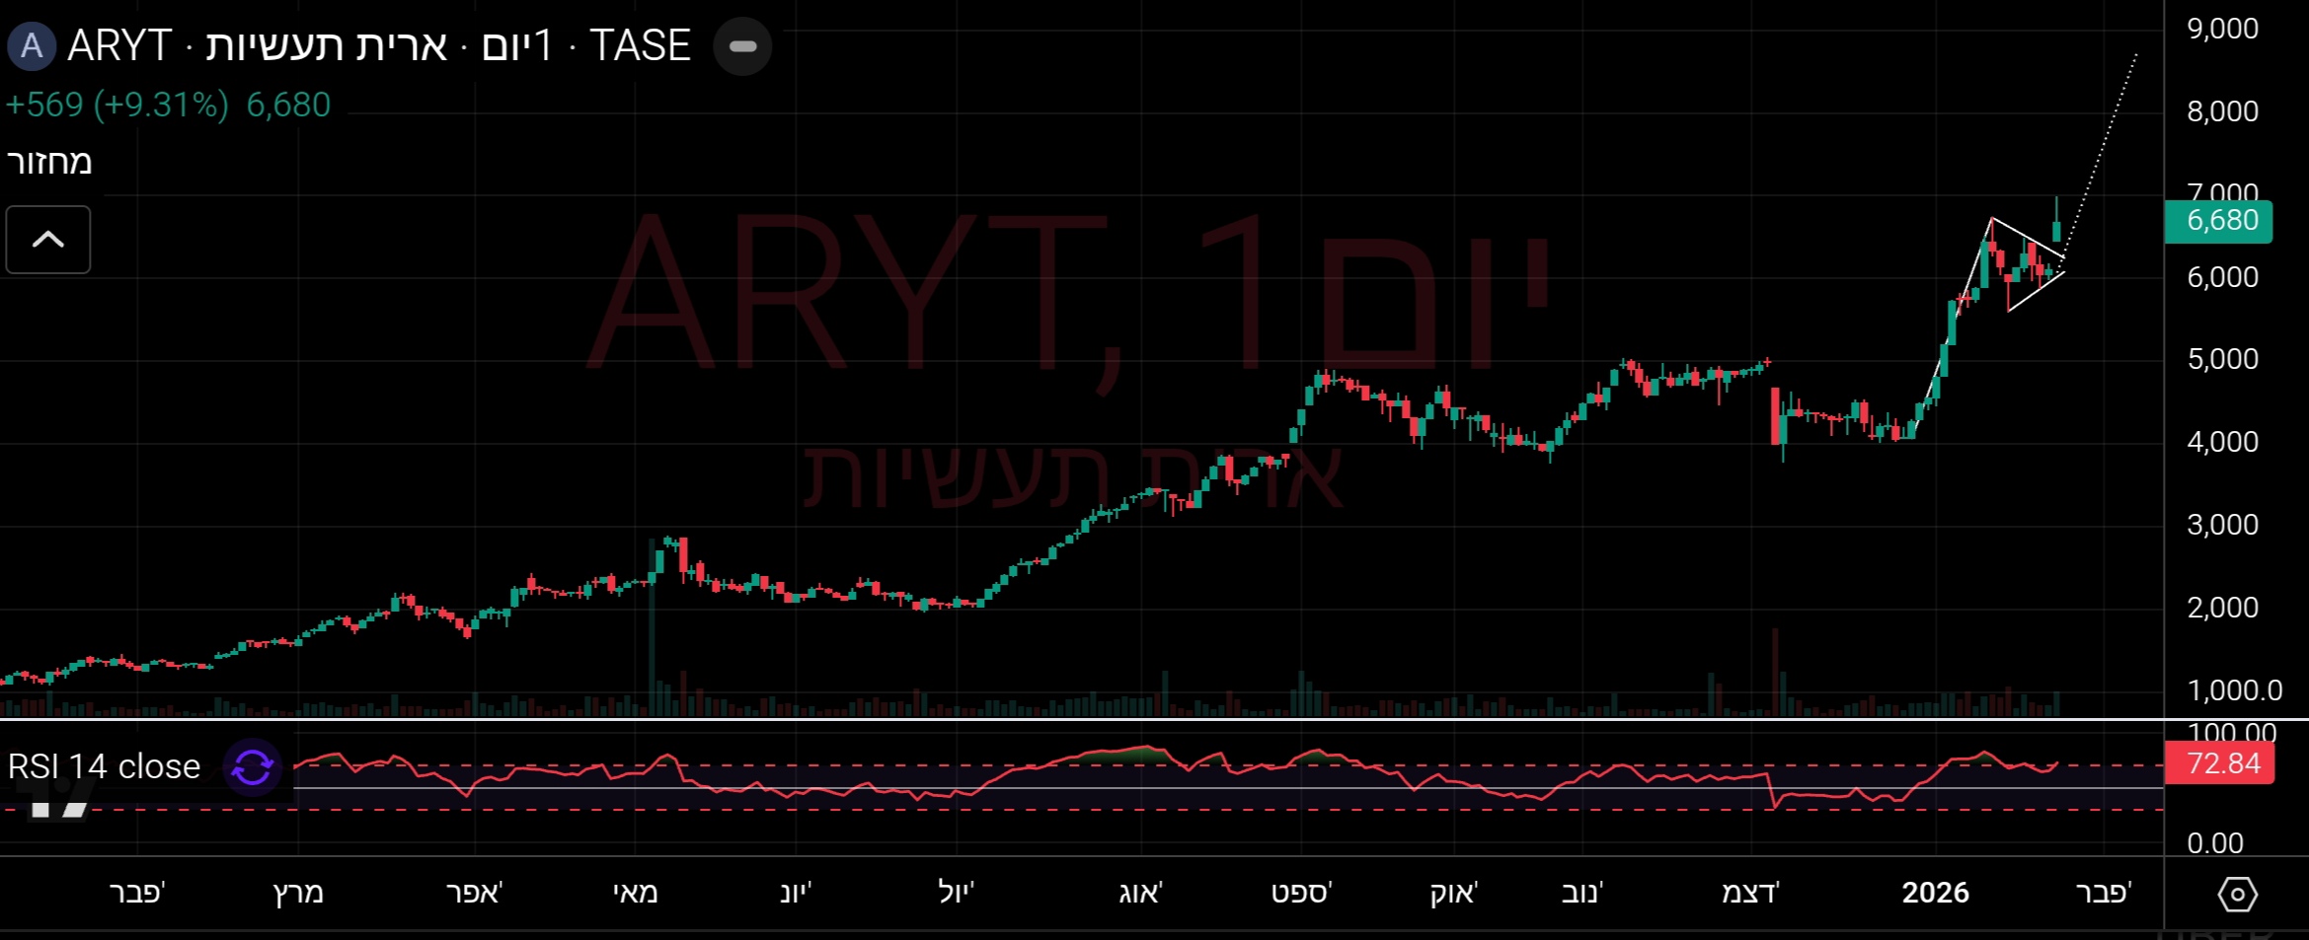Select the דצמ' time axis label
The image size is (2309, 940).
pos(1750,893)
